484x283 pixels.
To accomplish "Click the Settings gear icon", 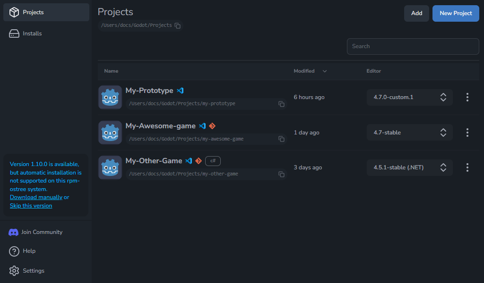I will click(x=14, y=271).
